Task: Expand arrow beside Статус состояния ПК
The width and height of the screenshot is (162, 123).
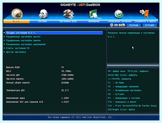Action: tap(4, 48)
